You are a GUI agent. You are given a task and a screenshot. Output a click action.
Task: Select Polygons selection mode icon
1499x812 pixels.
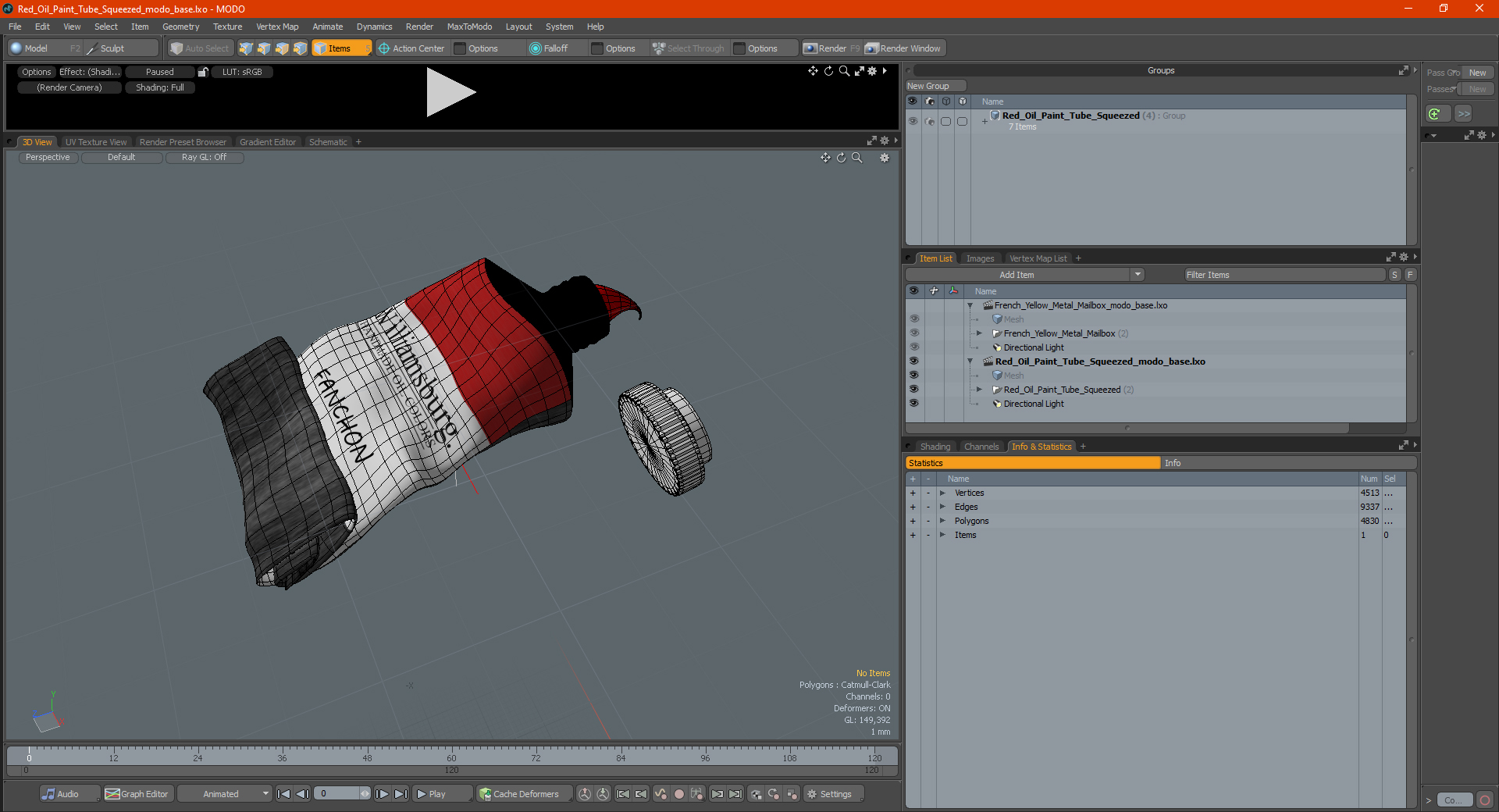click(282, 48)
